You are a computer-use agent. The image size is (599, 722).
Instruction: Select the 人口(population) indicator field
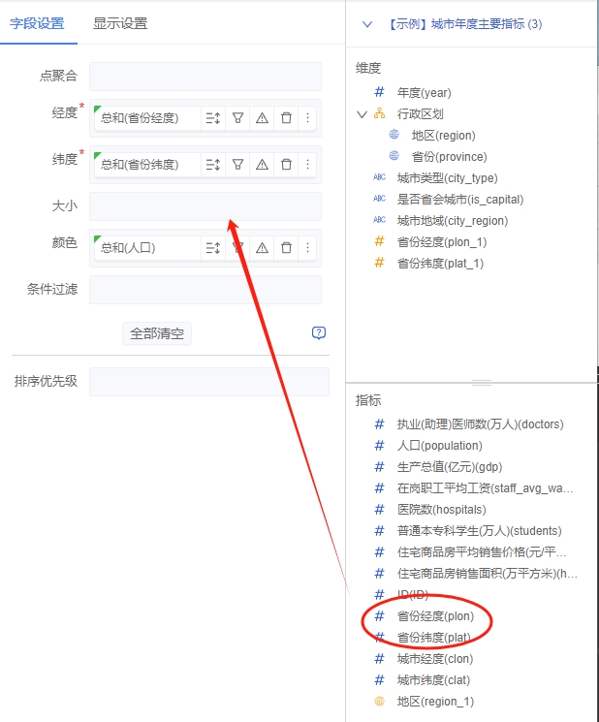[439, 446]
